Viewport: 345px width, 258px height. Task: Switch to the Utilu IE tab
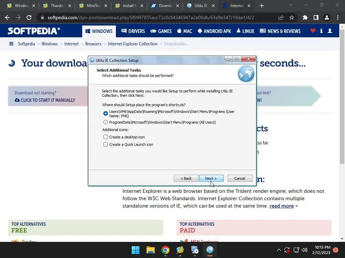(x=201, y=6)
